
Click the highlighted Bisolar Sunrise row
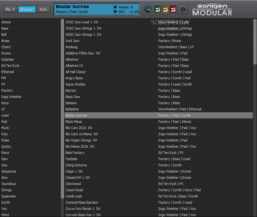tap(159, 115)
